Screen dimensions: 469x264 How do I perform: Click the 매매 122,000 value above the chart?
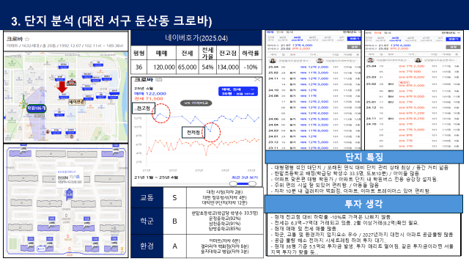click(x=150, y=94)
